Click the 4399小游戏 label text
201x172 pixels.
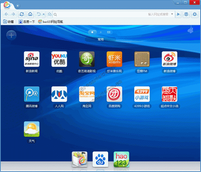[x=142, y=106]
